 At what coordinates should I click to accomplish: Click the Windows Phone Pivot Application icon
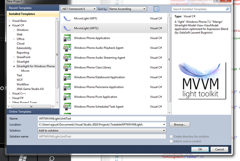click(67, 97)
